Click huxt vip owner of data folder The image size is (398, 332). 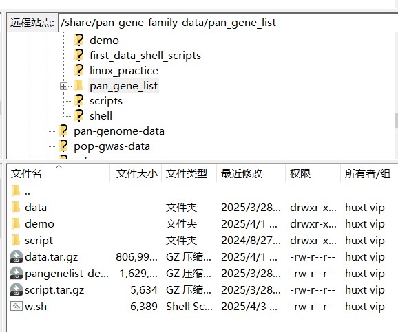pyautogui.click(x=365, y=208)
